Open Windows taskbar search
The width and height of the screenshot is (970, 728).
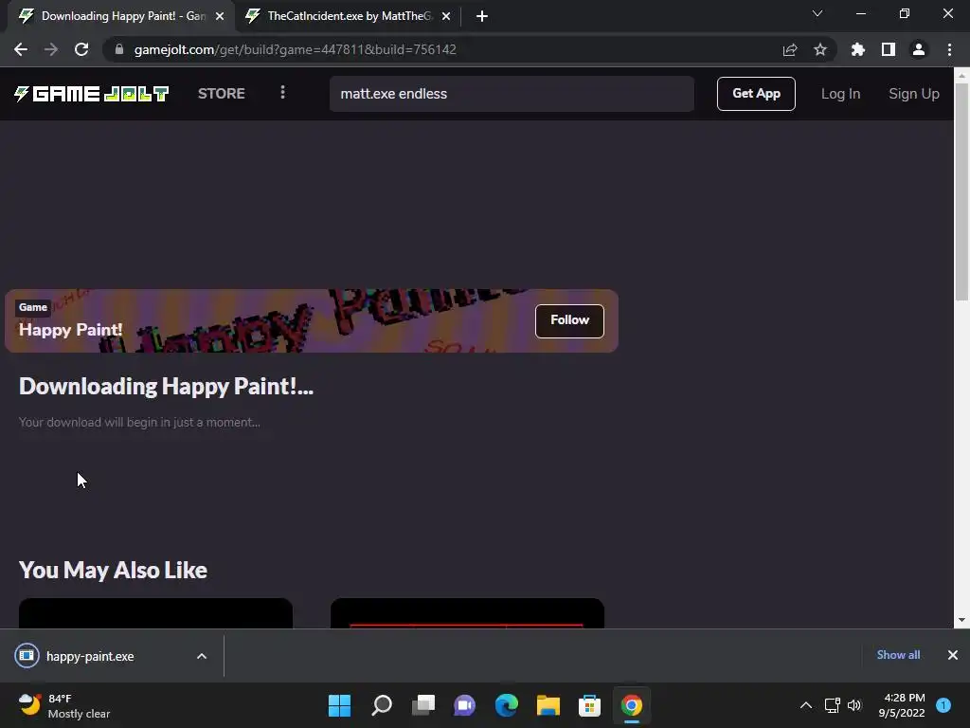[x=381, y=705]
